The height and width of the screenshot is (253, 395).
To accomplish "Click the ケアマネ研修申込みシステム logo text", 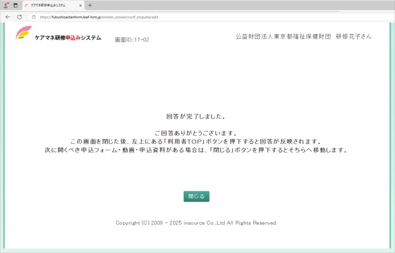I will pos(68,38).
